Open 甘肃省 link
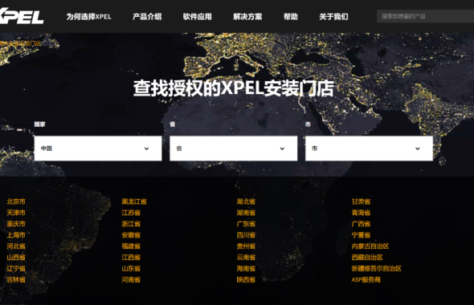Image resolution: width=474 pixels, height=305 pixels. (361, 201)
